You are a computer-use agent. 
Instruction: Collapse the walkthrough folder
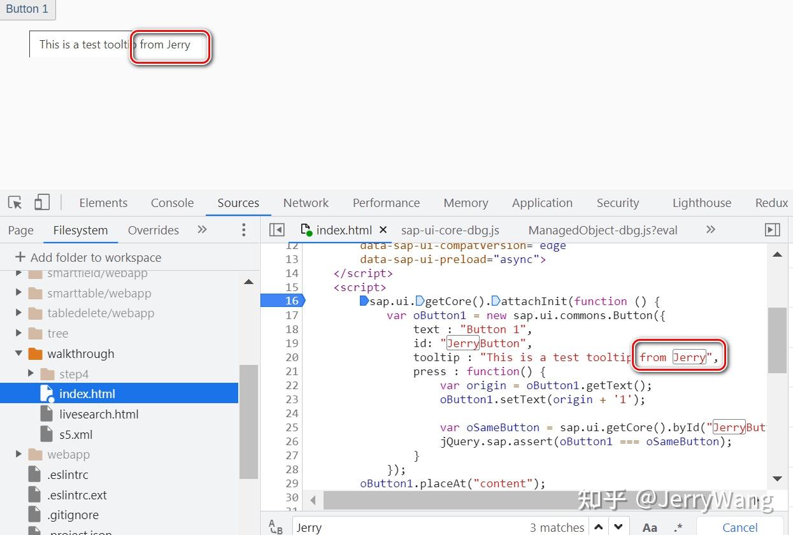click(18, 353)
